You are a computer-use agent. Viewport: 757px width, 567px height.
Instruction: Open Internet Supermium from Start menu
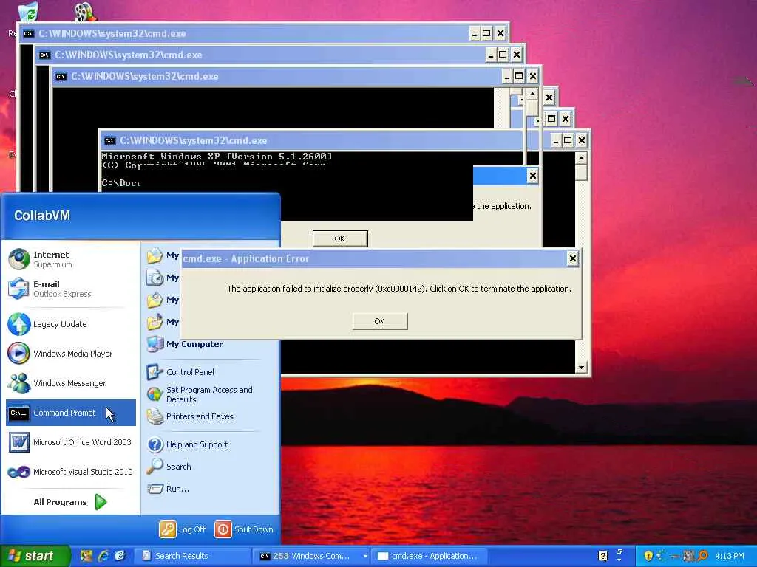(x=70, y=259)
